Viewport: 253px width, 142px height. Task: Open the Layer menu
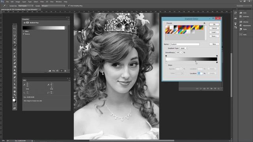coord(24,2)
